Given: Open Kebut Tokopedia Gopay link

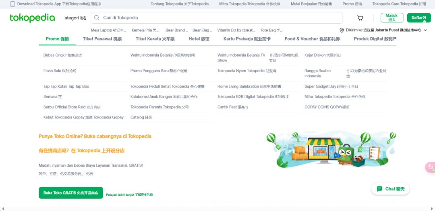Looking at the screenshot, I should point(83,117).
